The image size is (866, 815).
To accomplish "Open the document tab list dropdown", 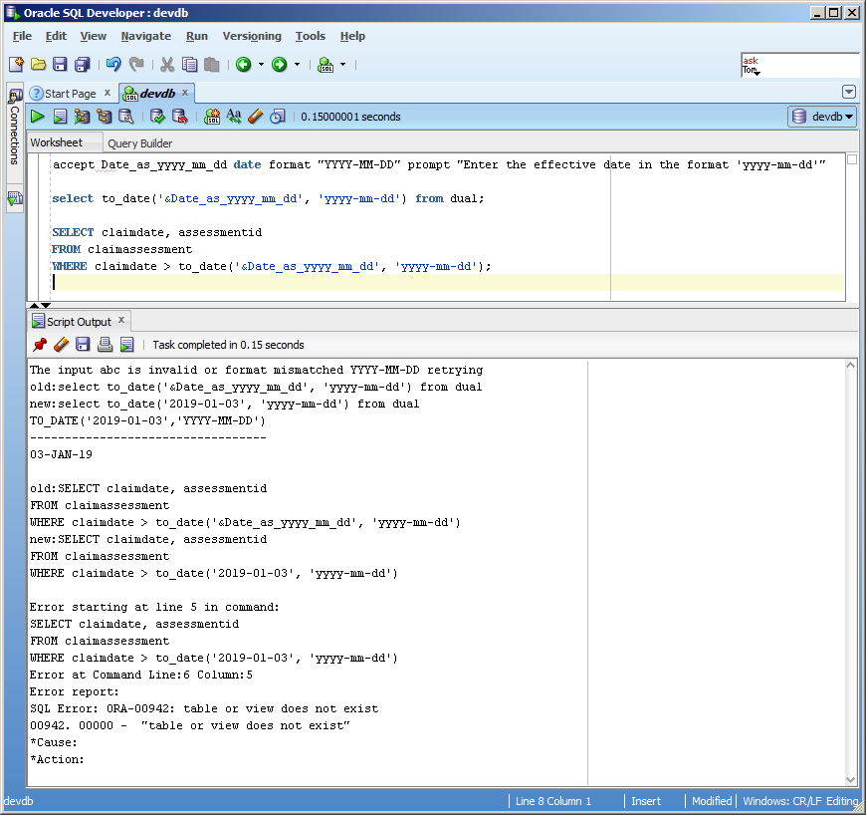I will (x=848, y=92).
